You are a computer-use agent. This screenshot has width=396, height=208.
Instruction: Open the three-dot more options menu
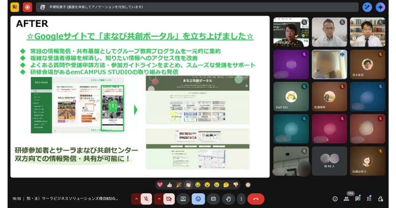(241, 199)
